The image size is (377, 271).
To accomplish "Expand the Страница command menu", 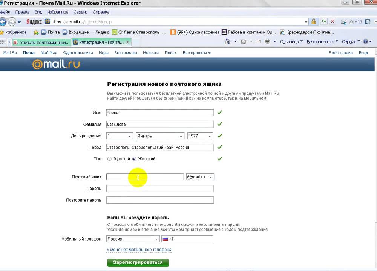I will point(291,41).
